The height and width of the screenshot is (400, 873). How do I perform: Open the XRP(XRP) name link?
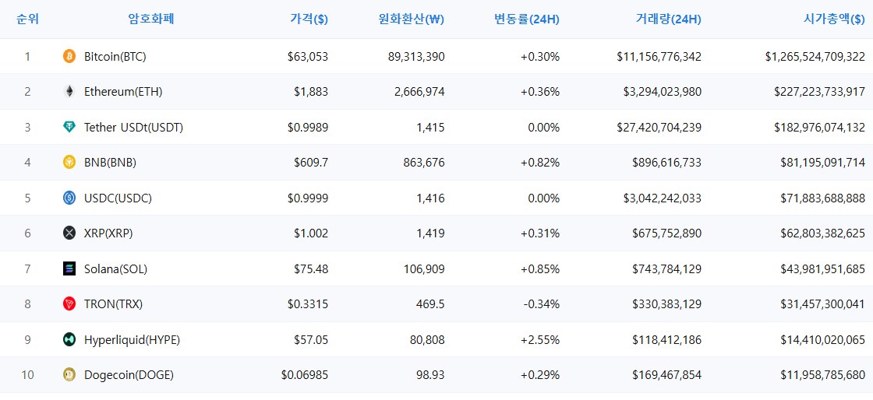click(x=108, y=233)
